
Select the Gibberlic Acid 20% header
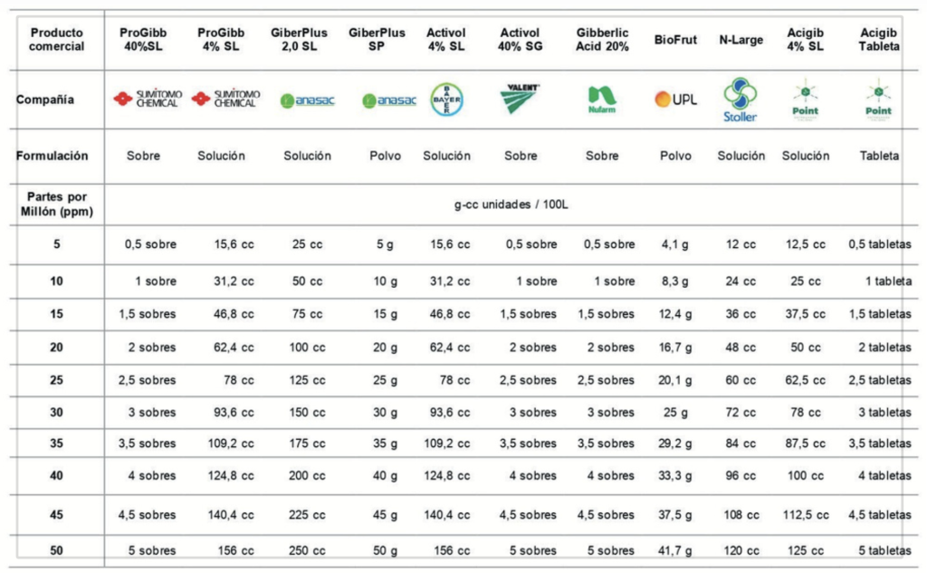tap(602, 39)
